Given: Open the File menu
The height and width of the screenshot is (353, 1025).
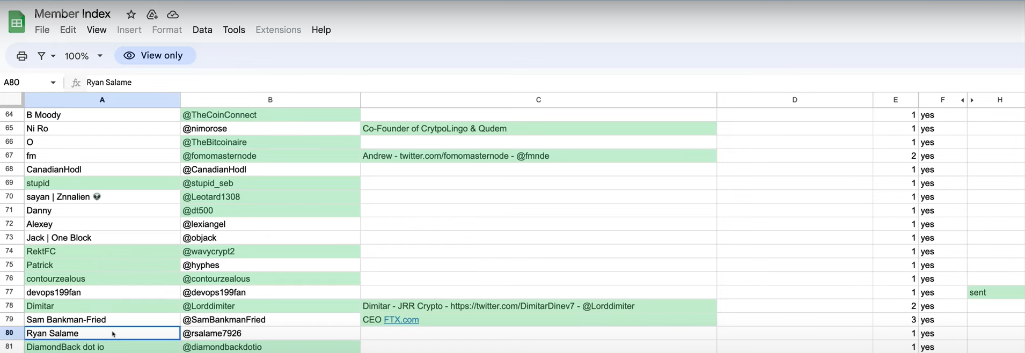Looking at the screenshot, I should click(42, 30).
